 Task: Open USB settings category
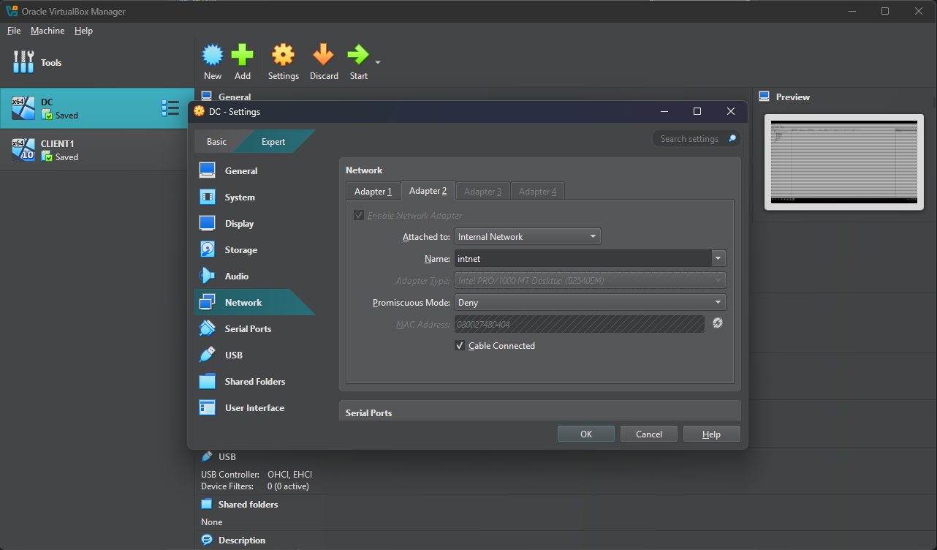254,355
